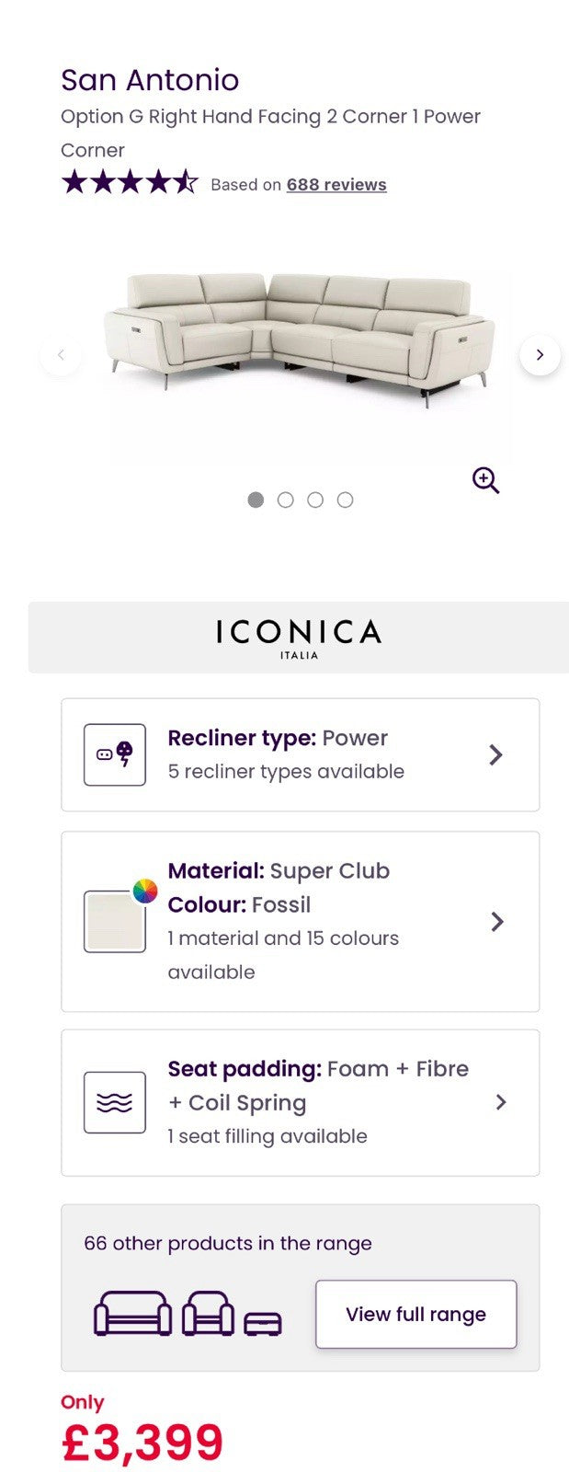Screen dimensions: 569x1472
Task: Select the second image carousel dot
Action: point(285,500)
